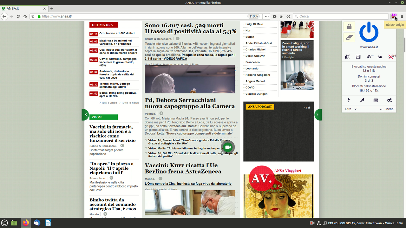Click Firefox icon in taskbar

26,223
